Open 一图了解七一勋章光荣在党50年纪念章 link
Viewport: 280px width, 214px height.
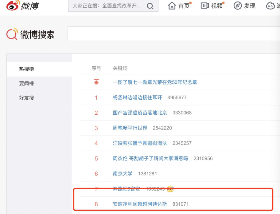click(155, 82)
